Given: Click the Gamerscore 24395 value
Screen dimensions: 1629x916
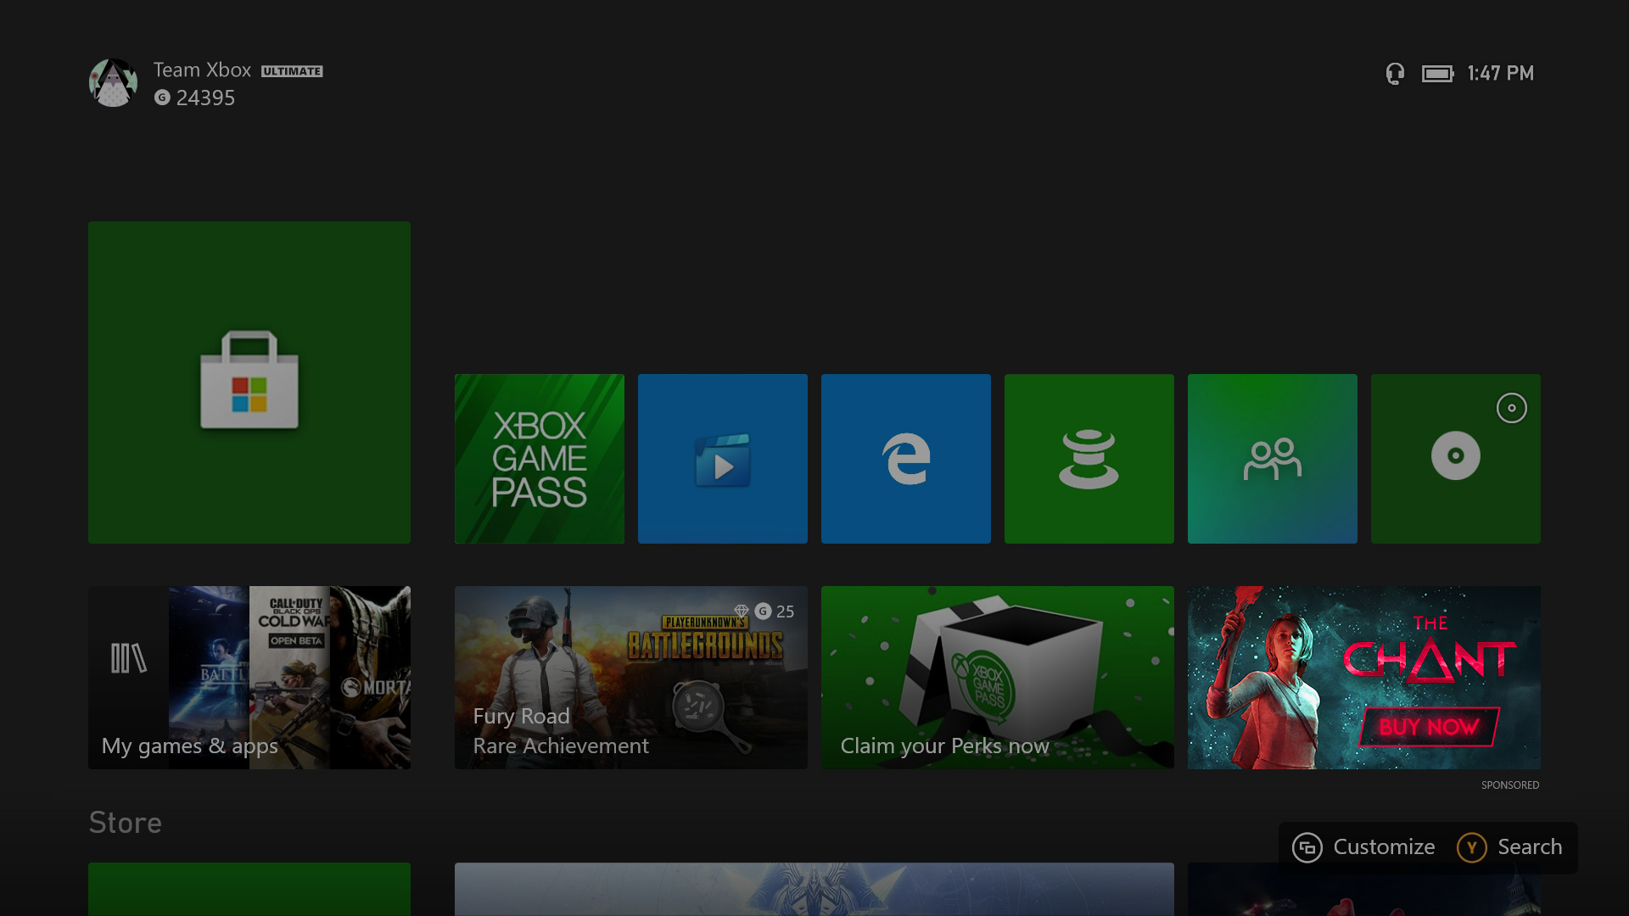Looking at the screenshot, I should pyautogui.click(x=204, y=98).
